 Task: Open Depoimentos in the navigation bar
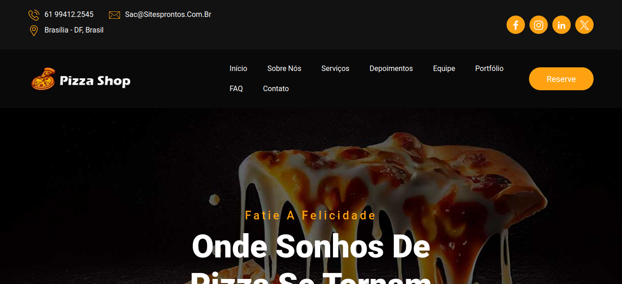[x=391, y=68]
